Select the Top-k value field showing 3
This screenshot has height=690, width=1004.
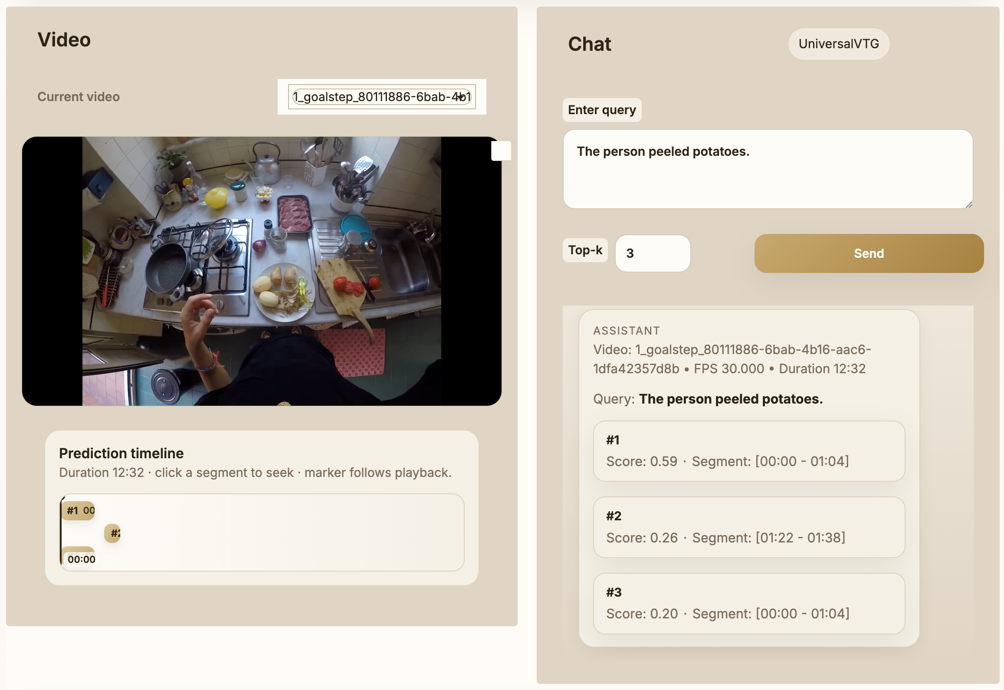[653, 253]
